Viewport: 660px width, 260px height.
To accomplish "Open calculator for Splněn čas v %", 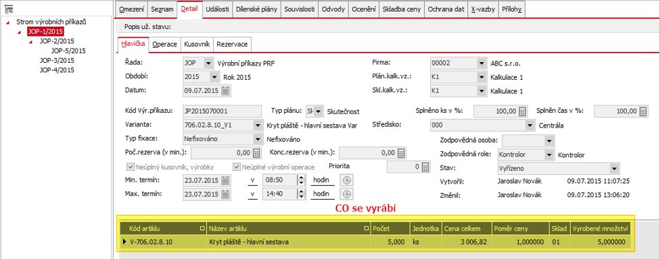I will pos(642,111).
